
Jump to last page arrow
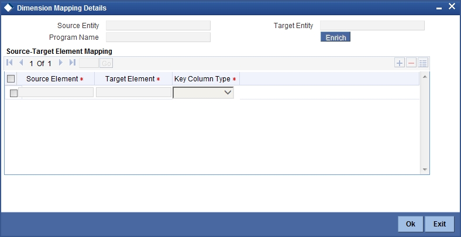coord(73,63)
